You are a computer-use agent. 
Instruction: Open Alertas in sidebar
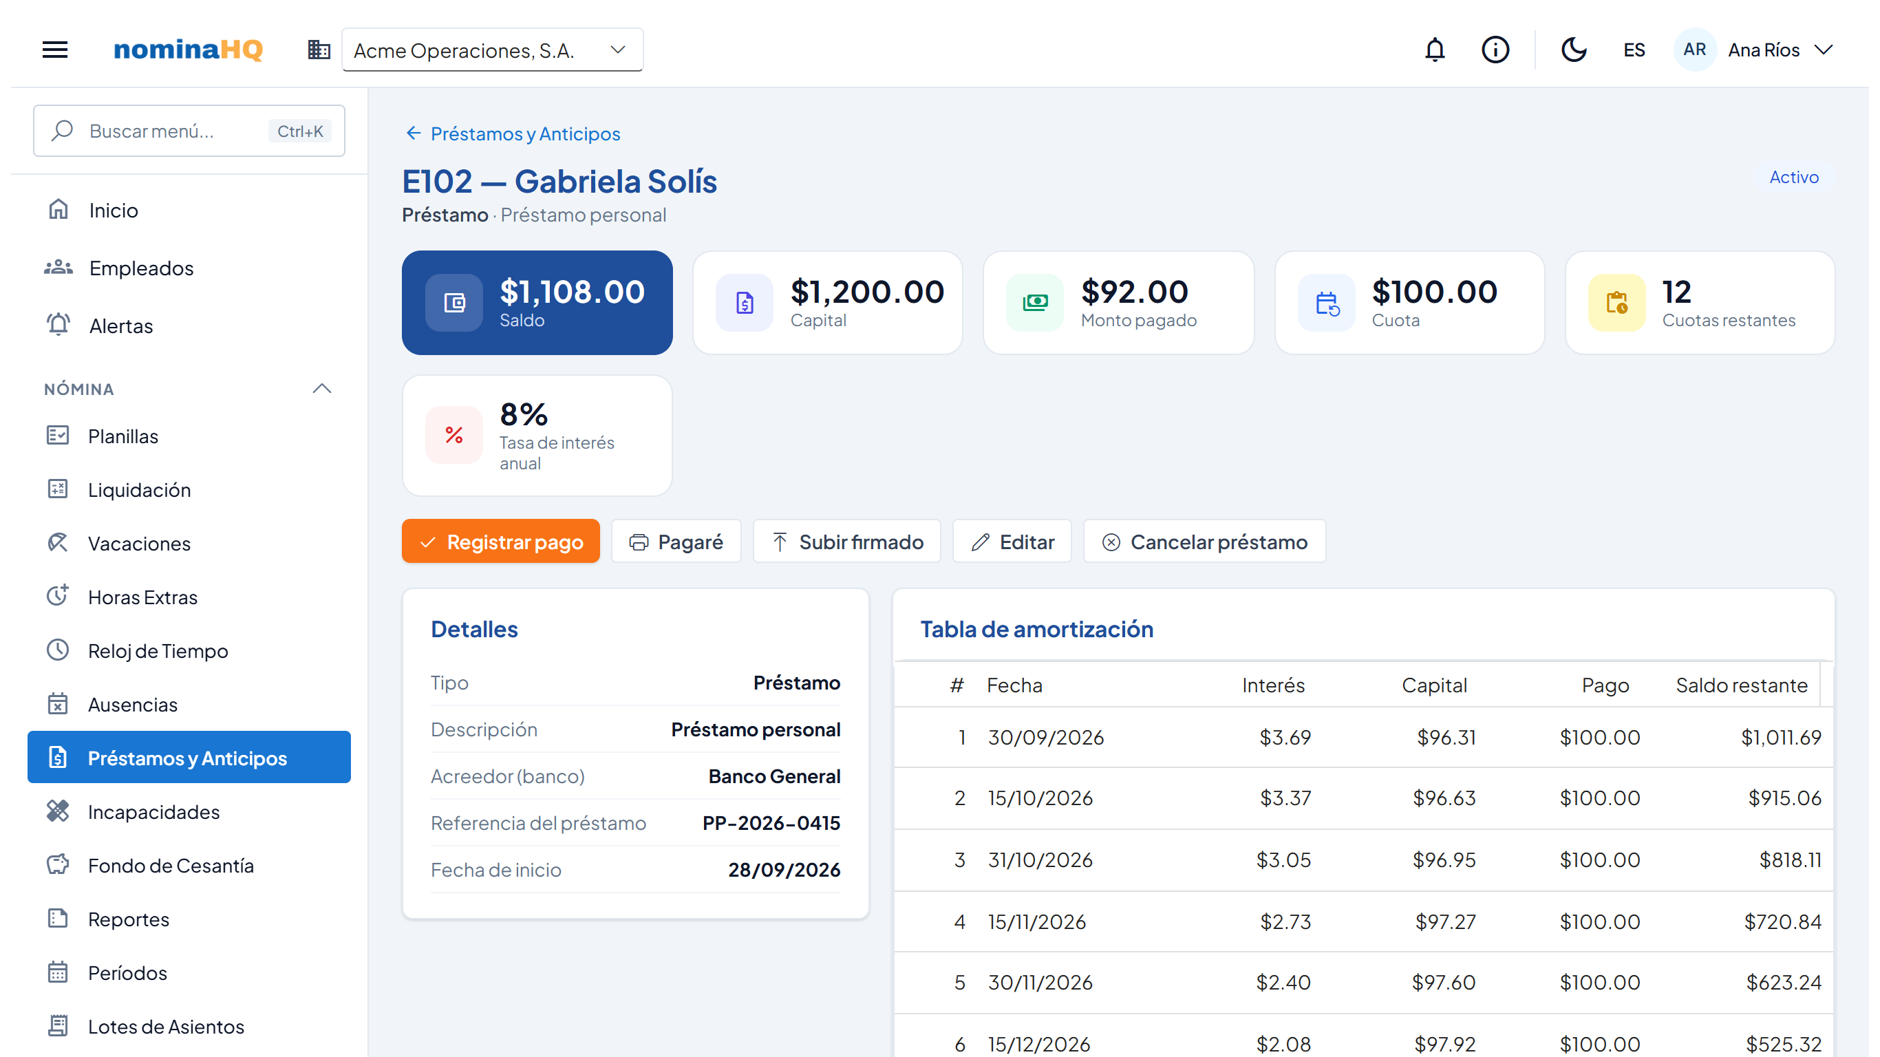click(x=189, y=325)
